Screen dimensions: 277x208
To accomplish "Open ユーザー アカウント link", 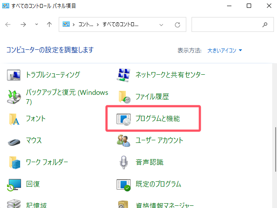I will (x=159, y=140).
